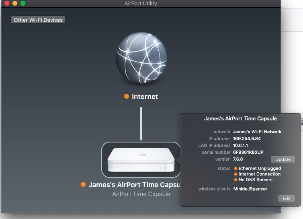Click the Update firmware button

tap(283, 159)
